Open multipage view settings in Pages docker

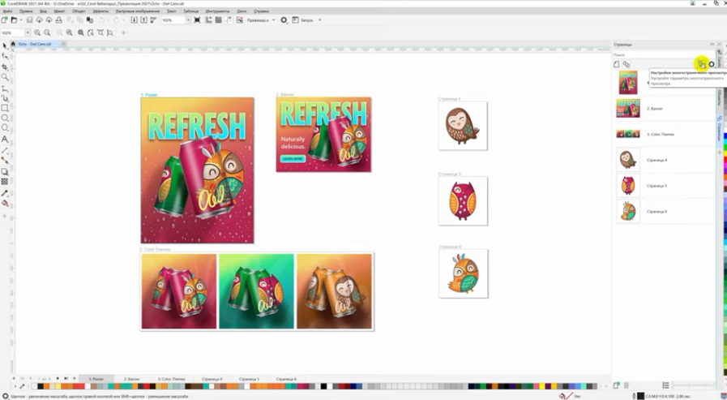point(702,64)
